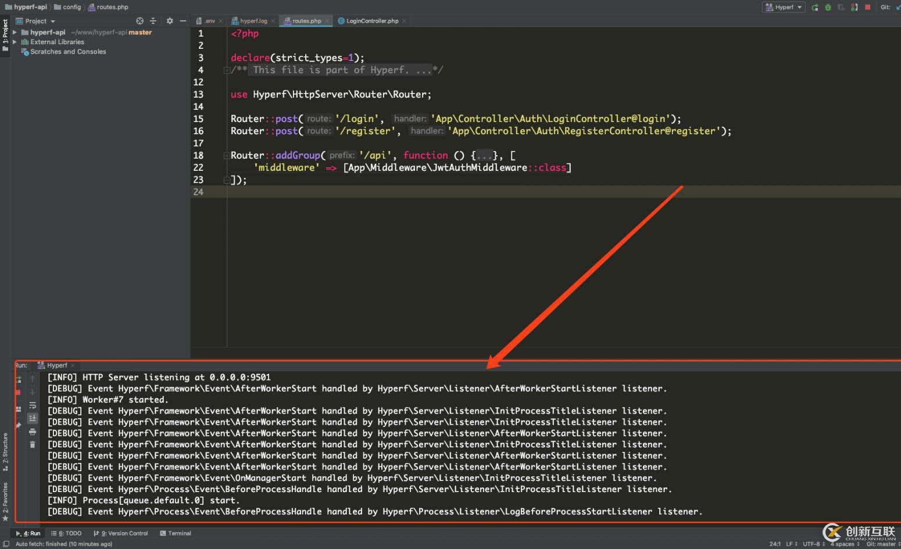Click the attach debugger icon in top toolbar

tap(854, 7)
